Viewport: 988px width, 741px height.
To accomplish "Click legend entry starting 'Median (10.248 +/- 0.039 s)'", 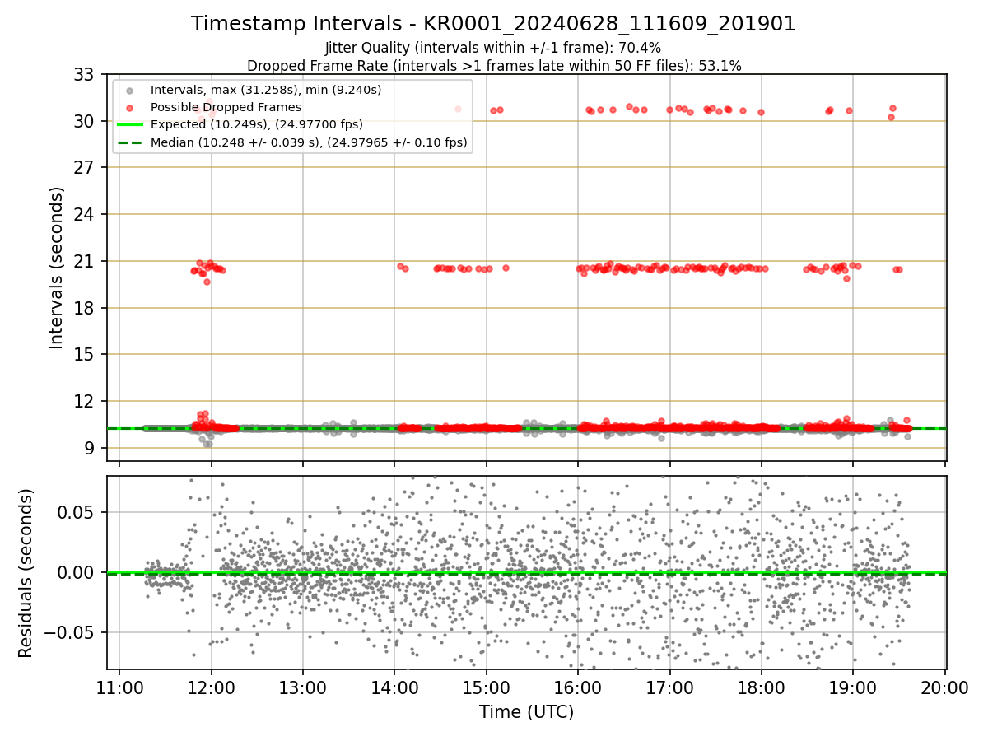I will coord(309,142).
